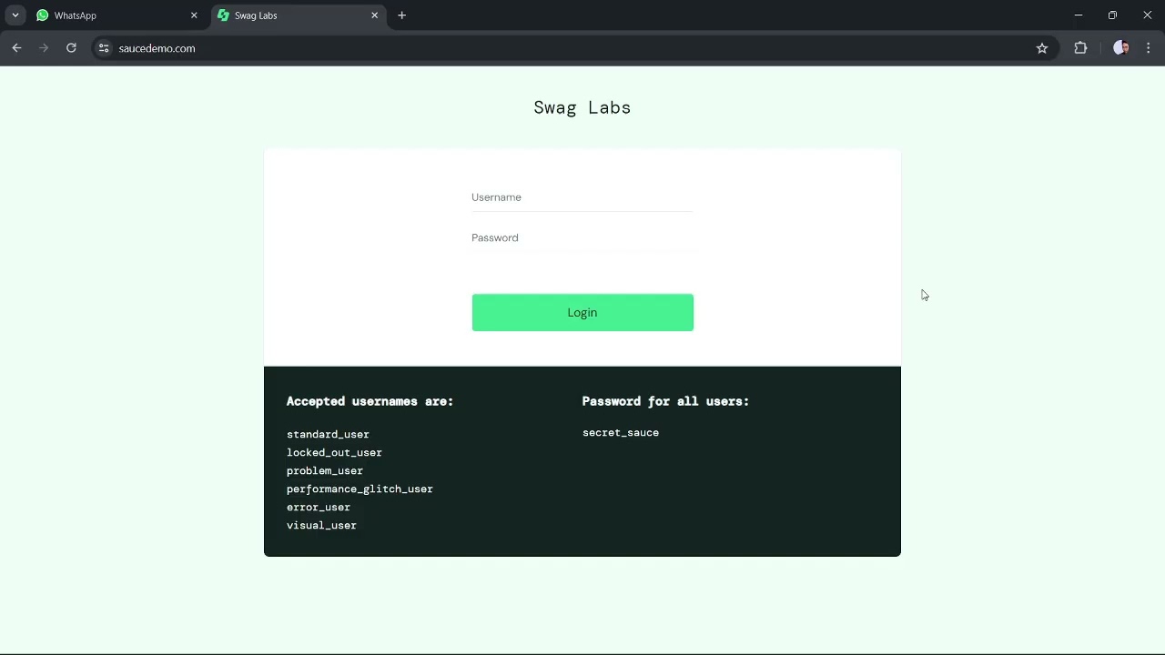Focus the Password input field
Image resolution: width=1165 pixels, height=655 pixels.
582,238
